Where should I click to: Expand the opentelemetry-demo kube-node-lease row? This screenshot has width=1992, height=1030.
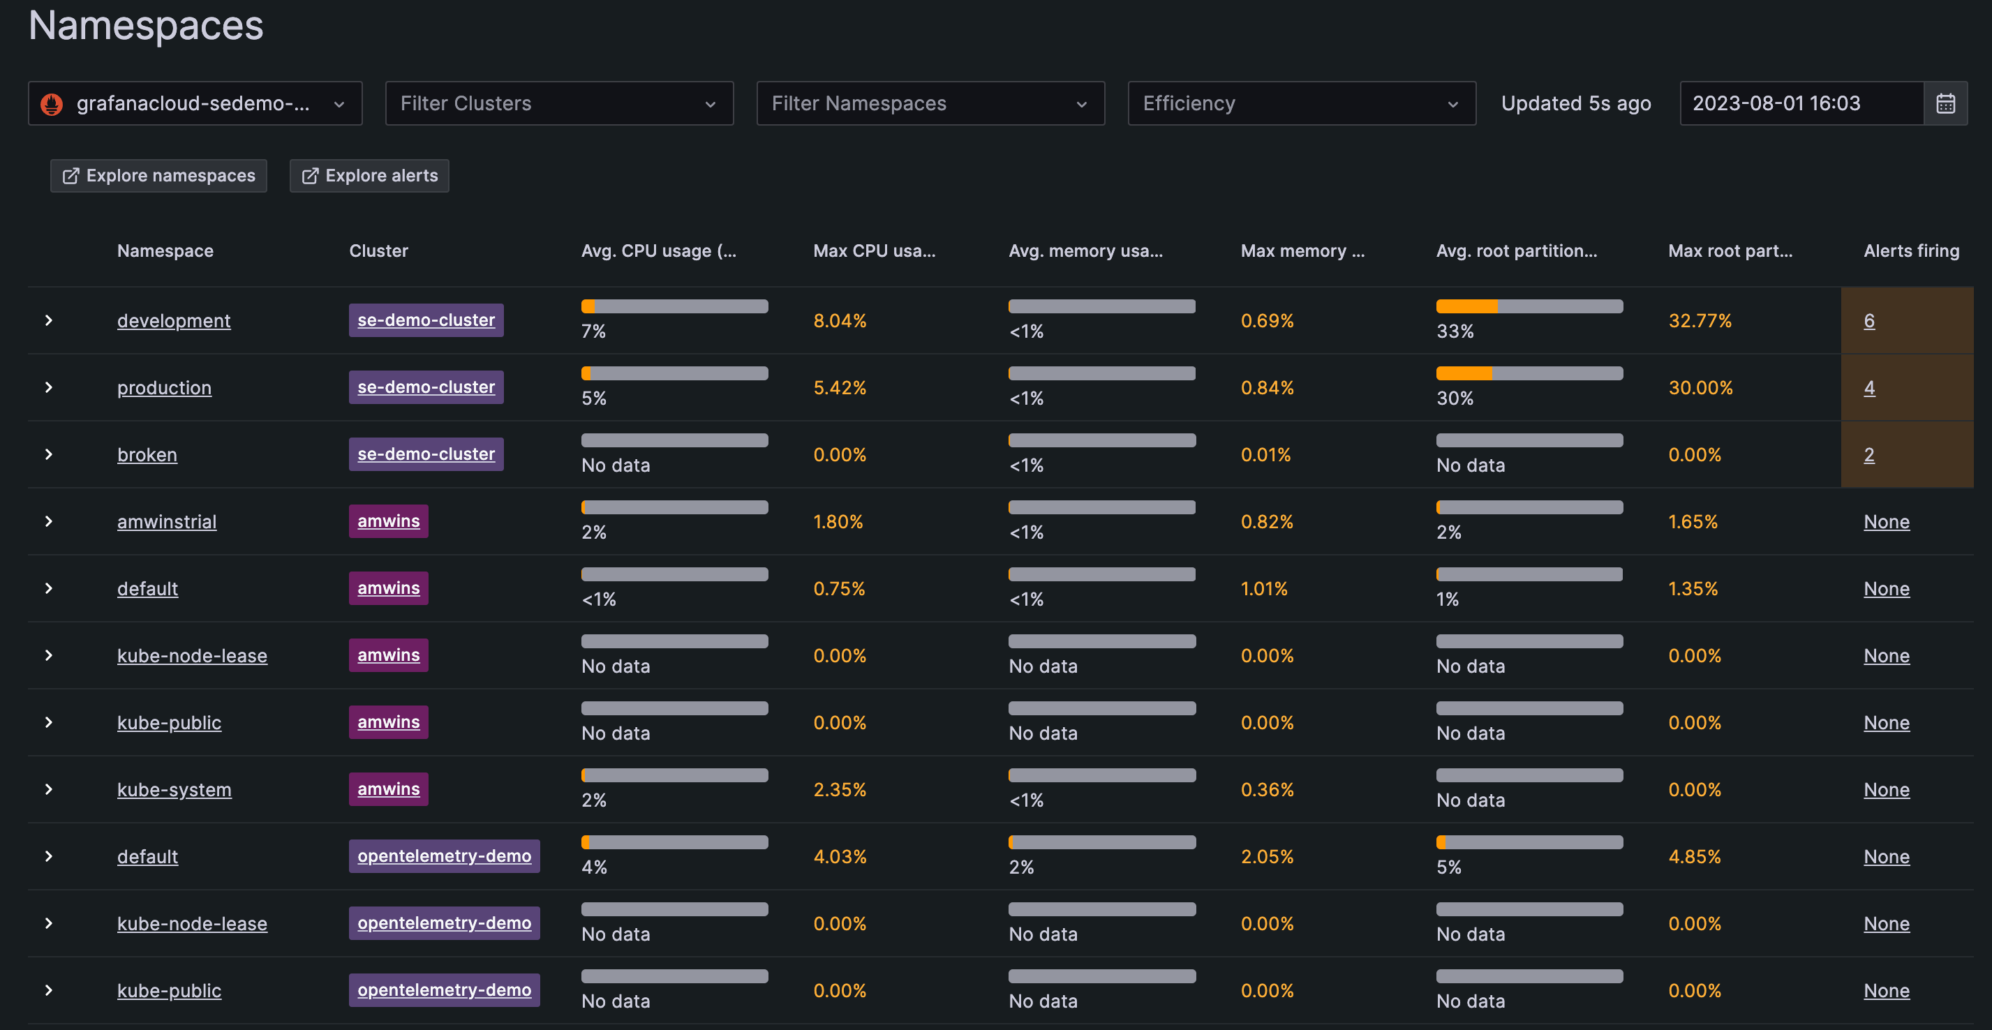[49, 923]
